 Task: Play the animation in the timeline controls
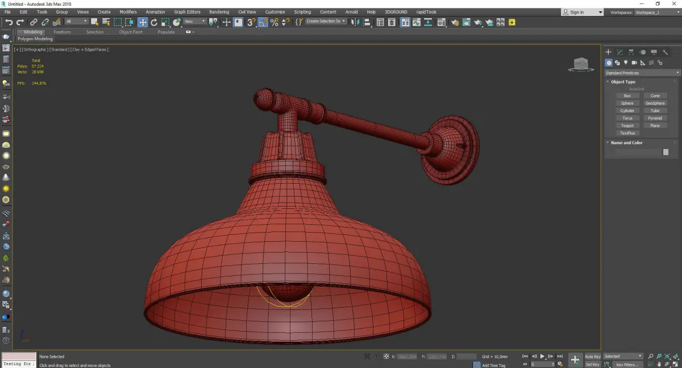(542, 357)
